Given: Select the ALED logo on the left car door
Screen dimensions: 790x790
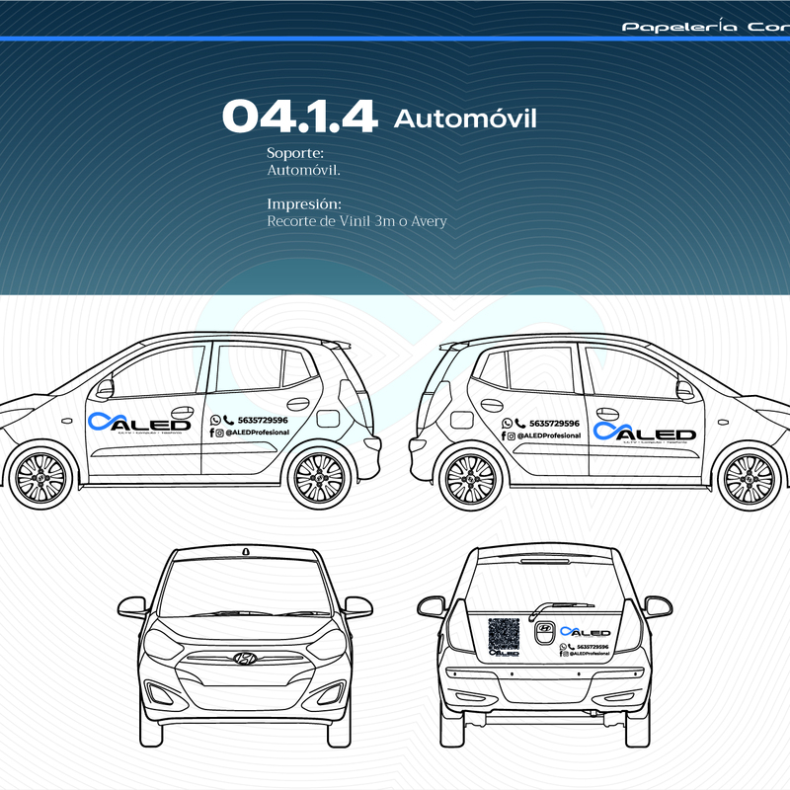Looking at the screenshot, I should (138, 423).
